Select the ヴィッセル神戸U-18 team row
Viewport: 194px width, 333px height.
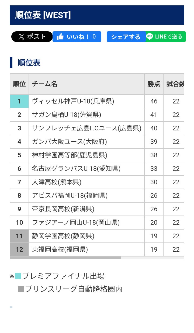click(73, 101)
